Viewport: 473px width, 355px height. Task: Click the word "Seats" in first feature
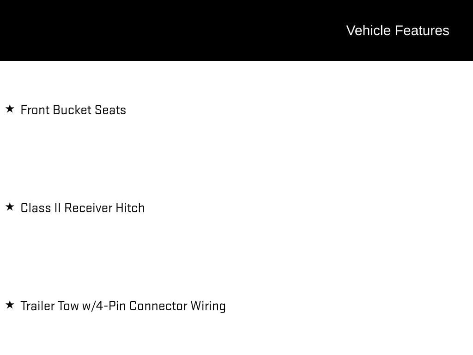[110, 110]
